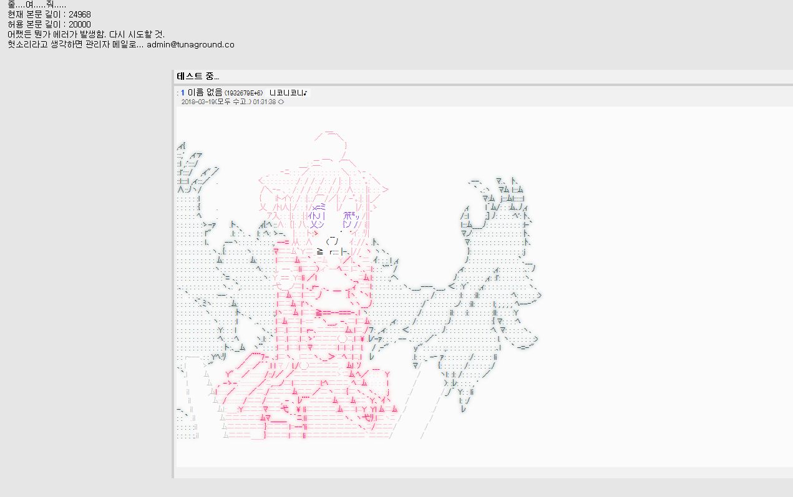This screenshot has width=793, height=497.
Task: Click the gray ASCII shape right of the character
Action: pyautogui.click(x=487, y=281)
